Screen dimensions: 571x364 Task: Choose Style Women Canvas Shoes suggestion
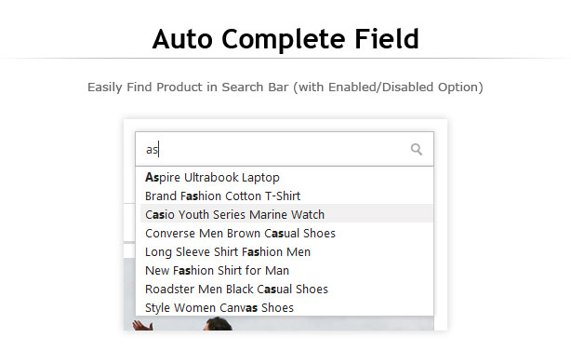[x=286, y=307]
